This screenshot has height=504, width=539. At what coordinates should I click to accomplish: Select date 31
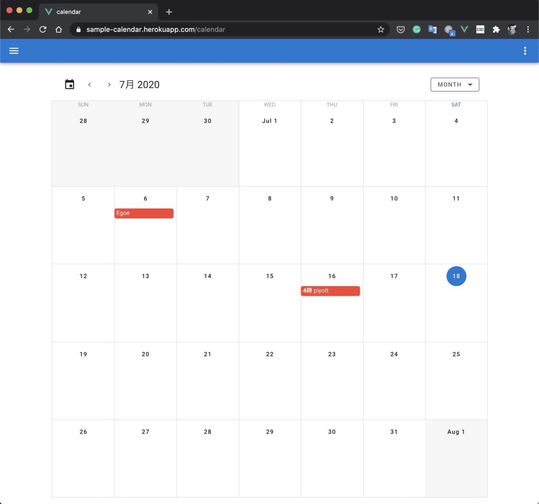[x=394, y=432]
